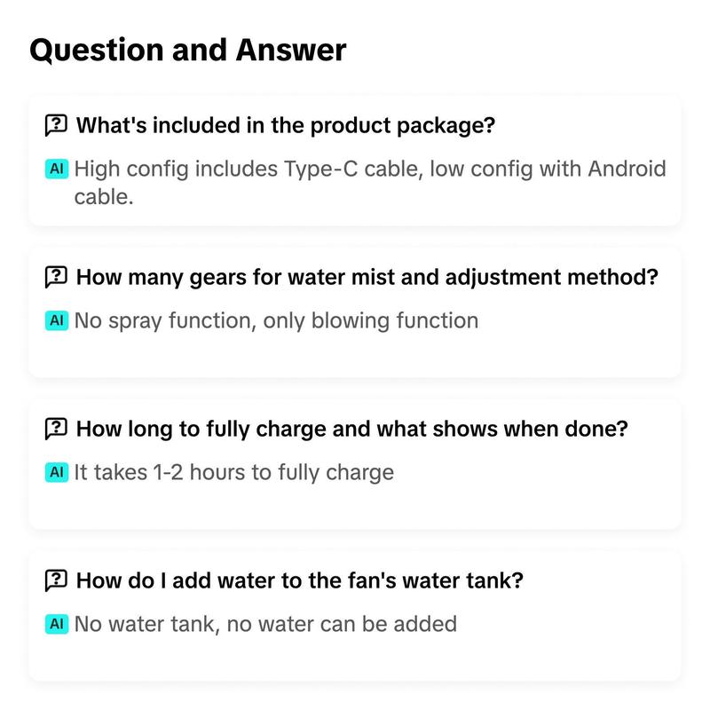Open "How many gears for water mist" question
710x710 pixels.
(x=367, y=277)
